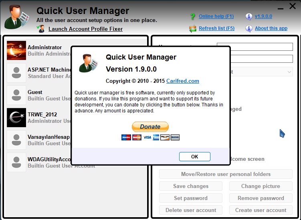301x220 pixels.
Task: Select the ASP.NET Machine account avatar
Action: click(16, 73)
